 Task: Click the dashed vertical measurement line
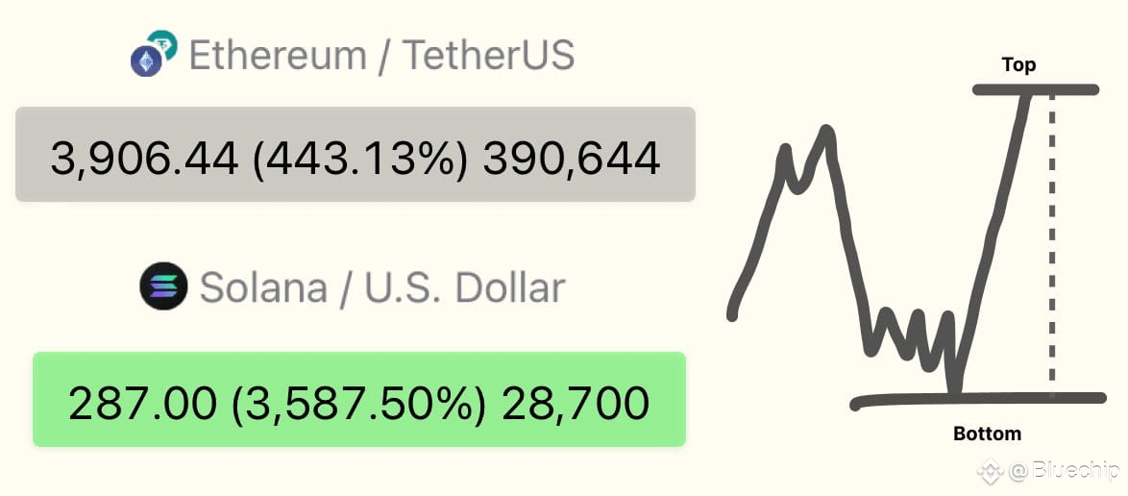[x=1052, y=245]
